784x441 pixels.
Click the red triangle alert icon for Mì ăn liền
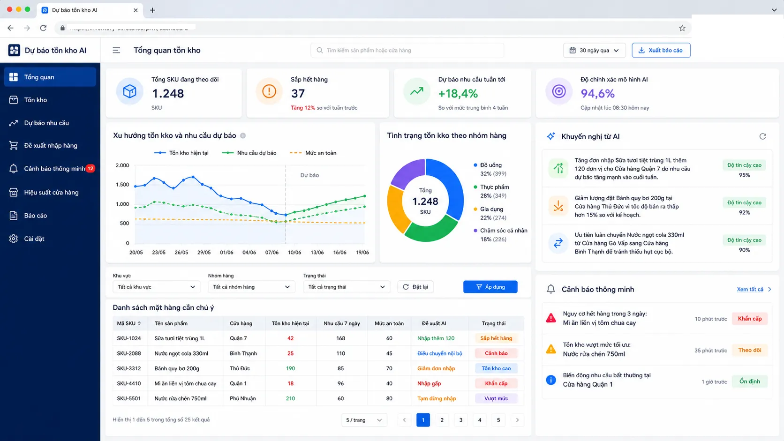(551, 318)
